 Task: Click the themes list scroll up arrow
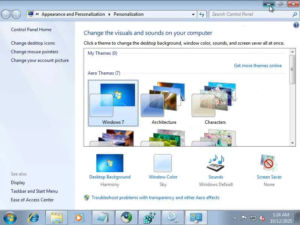tap(292, 52)
